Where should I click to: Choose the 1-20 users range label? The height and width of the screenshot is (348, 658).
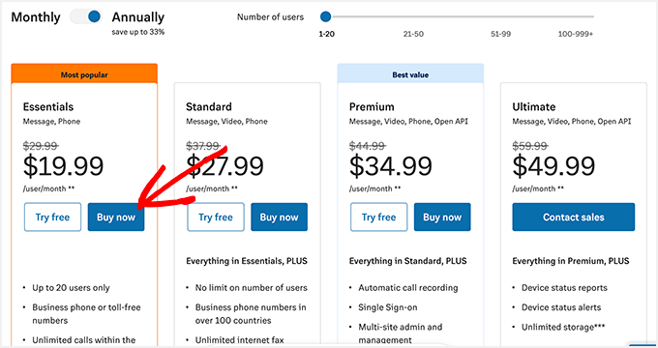pos(326,34)
